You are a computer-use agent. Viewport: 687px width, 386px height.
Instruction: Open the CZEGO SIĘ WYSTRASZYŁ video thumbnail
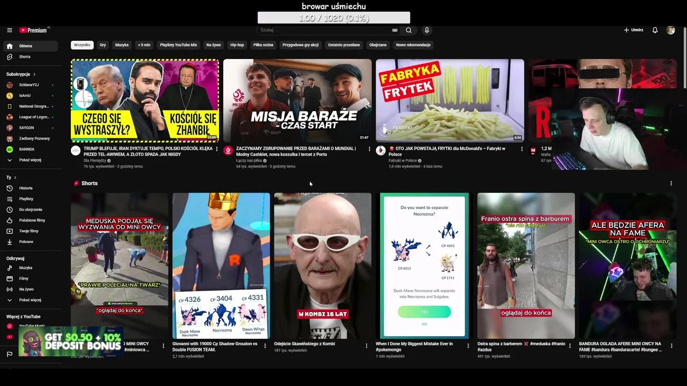(x=145, y=100)
